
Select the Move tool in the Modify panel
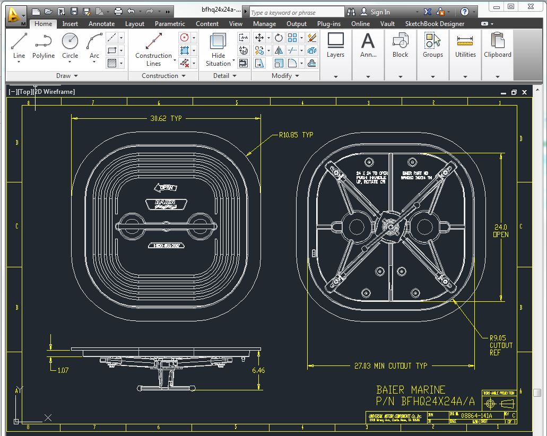(x=259, y=37)
